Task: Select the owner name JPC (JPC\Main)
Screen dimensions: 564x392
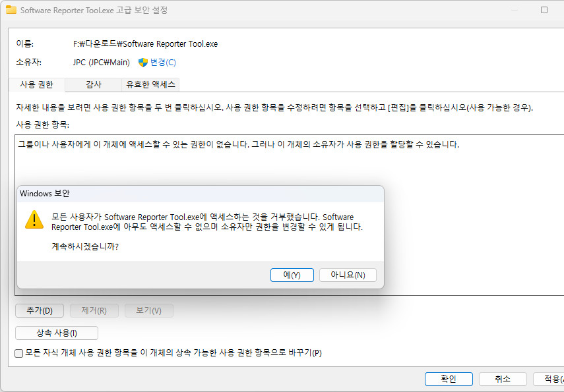Action: [102, 63]
